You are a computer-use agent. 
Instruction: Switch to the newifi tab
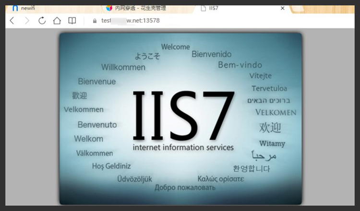pos(29,8)
